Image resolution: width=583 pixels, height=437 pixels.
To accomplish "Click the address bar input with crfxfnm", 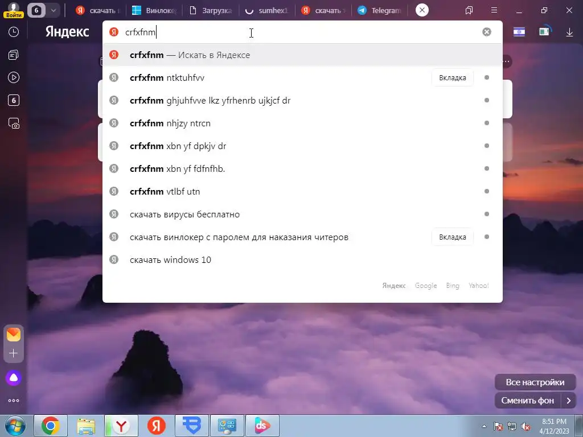I will point(301,32).
